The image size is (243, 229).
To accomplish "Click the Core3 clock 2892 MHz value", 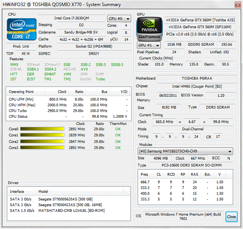I will (x=77, y=147).
